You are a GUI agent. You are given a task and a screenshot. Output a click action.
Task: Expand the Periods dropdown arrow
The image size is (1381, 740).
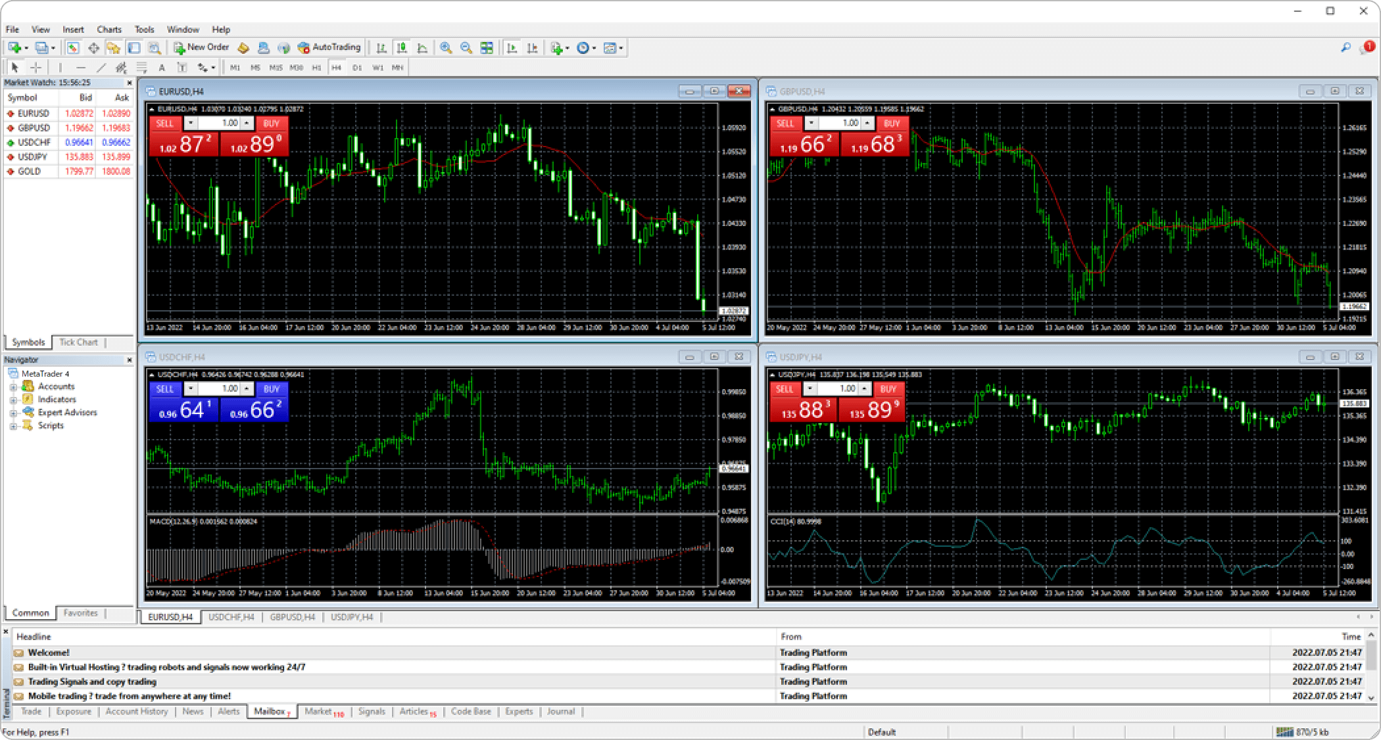point(594,48)
